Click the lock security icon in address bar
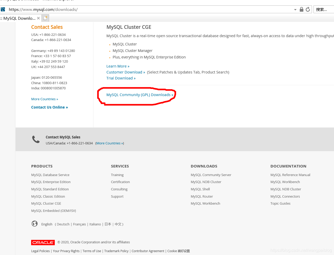 point(302,9)
